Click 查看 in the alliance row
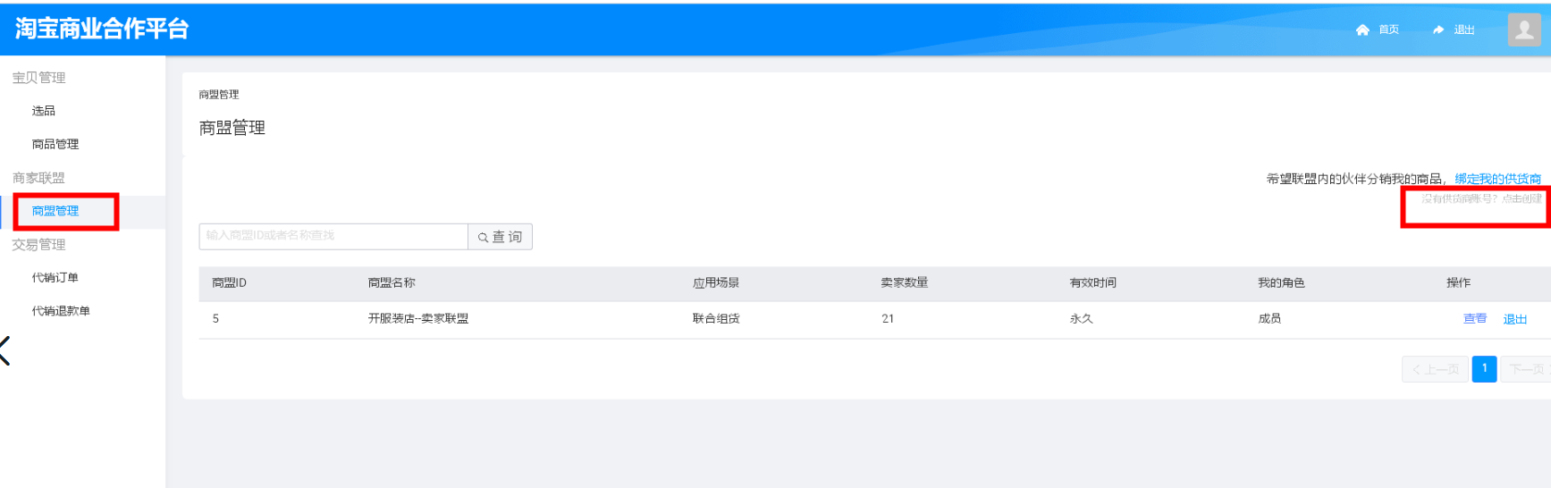Viewport: 1551px width, 488px height. [x=1475, y=318]
